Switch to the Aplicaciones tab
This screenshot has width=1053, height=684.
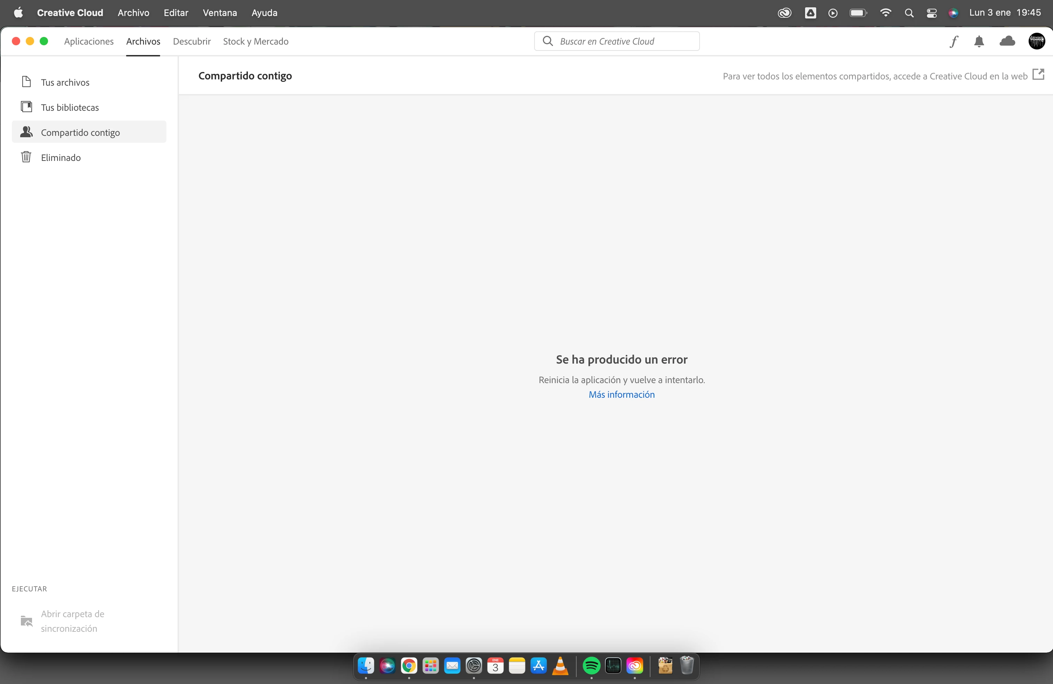click(x=88, y=41)
